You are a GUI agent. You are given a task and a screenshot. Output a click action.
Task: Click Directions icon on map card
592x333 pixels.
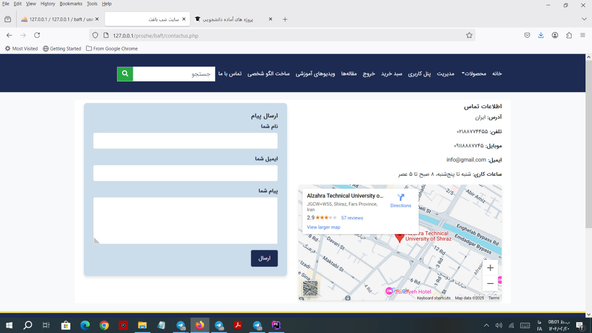pyautogui.click(x=401, y=197)
